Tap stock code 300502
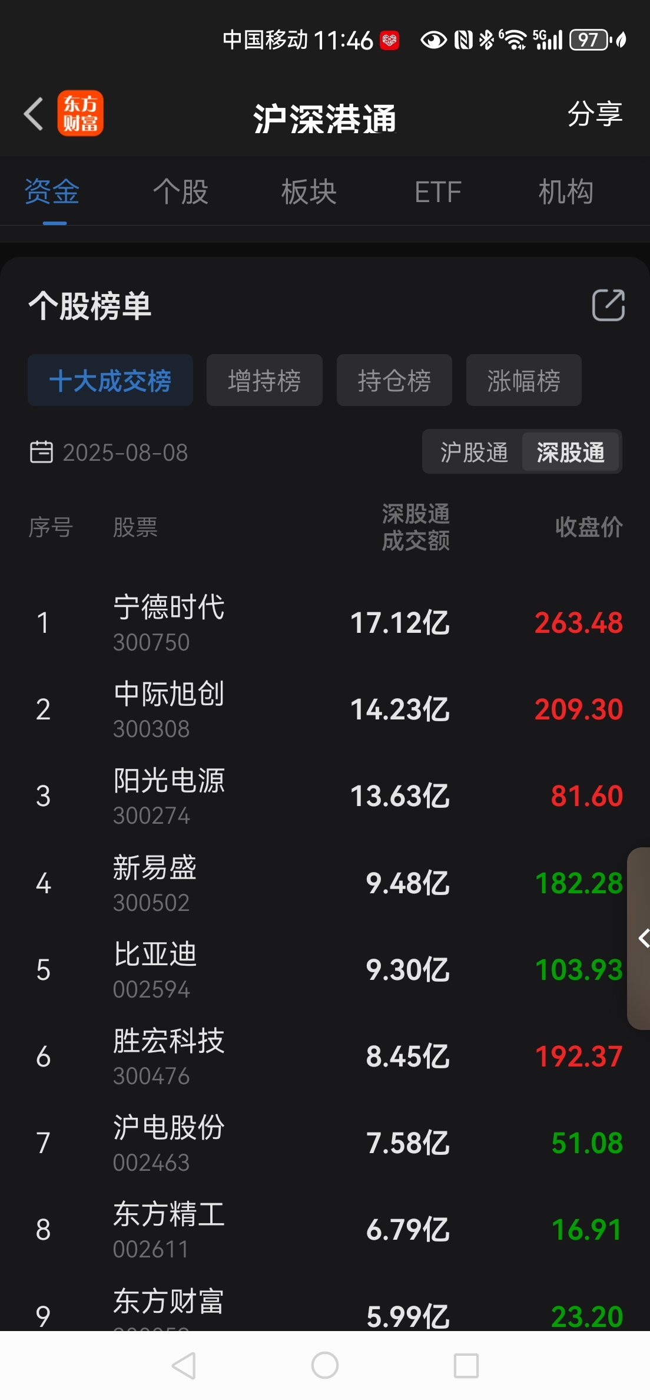The image size is (650, 1400). click(151, 903)
